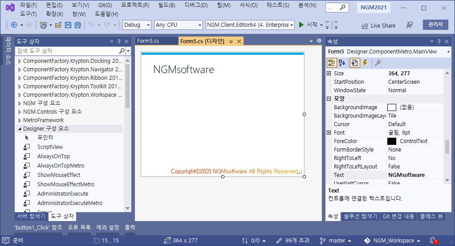Click the toolbox search magnifier icon
This screenshot has width=455, height=246.
122,51
